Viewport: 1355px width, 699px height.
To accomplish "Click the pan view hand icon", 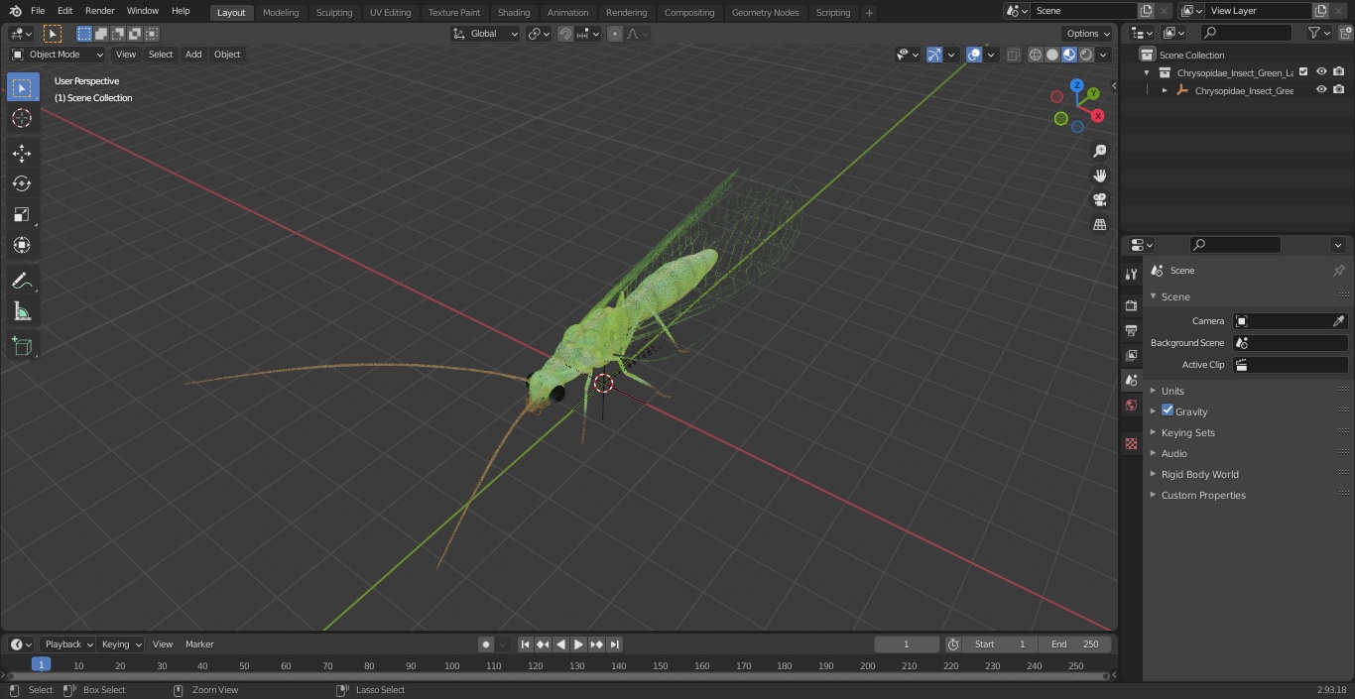I will click(x=1099, y=175).
